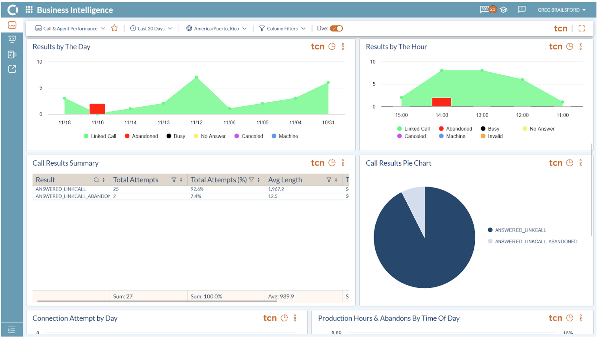
Task: Expand the left sidebar menu
Action: [x=11, y=330]
